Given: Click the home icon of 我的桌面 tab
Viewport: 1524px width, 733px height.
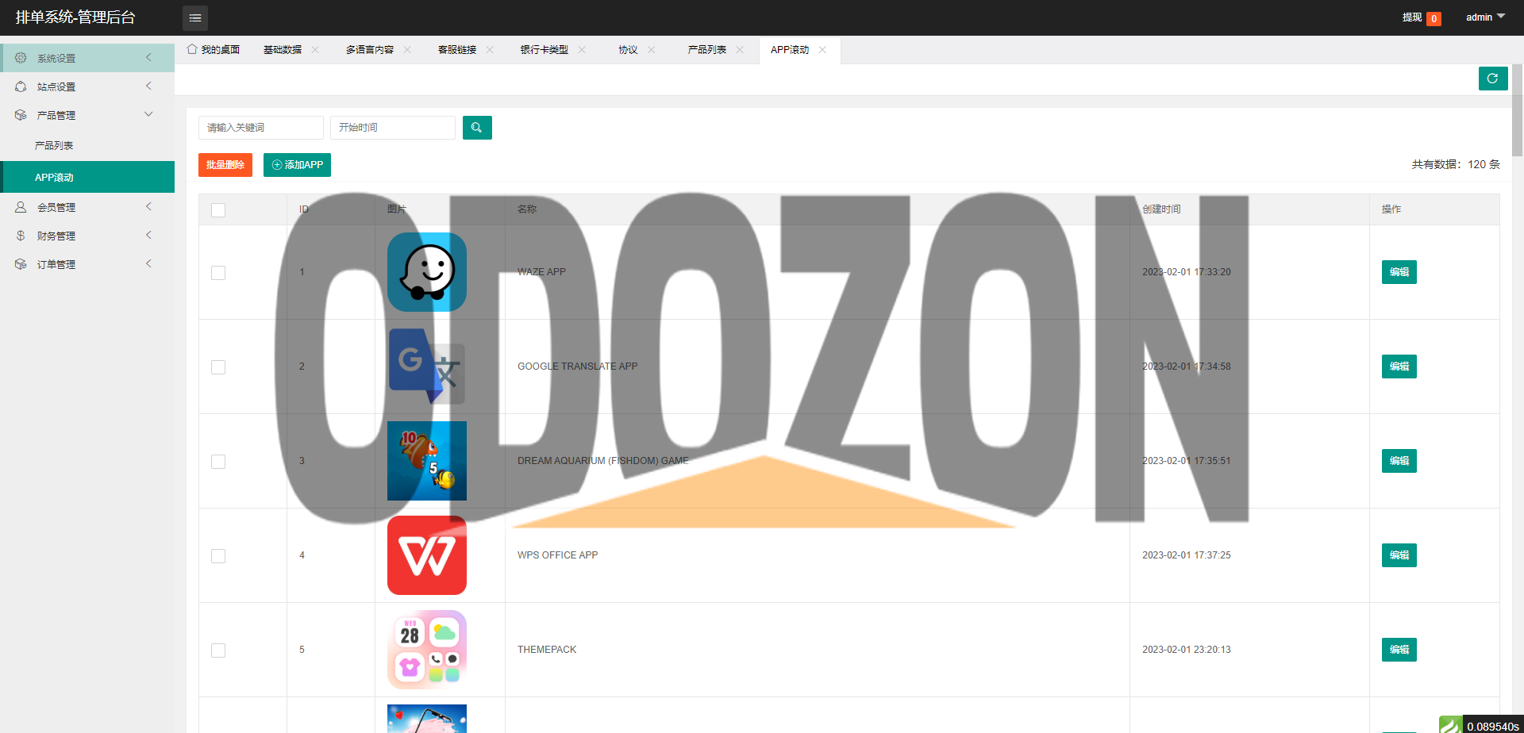Looking at the screenshot, I should click(x=192, y=49).
